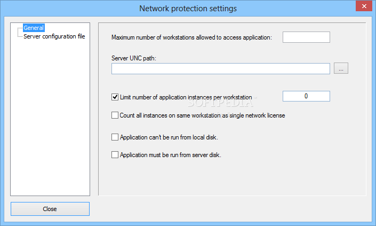Click the Network protection settings title bar
Screen dimensions: 376x226
coord(188,9)
